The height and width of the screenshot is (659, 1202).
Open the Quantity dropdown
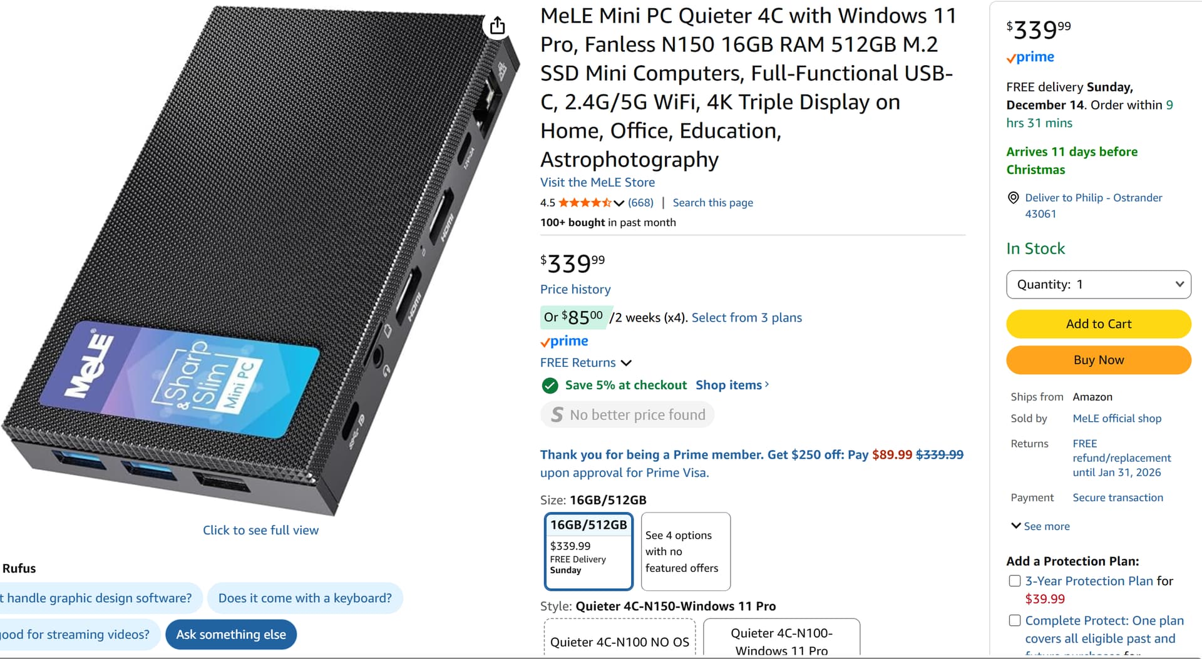(1098, 285)
